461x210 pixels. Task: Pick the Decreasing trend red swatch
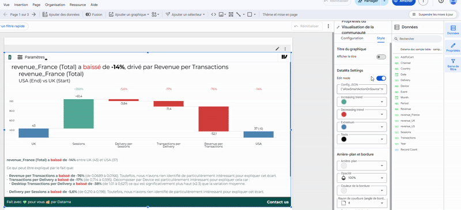[x=343, y=114]
